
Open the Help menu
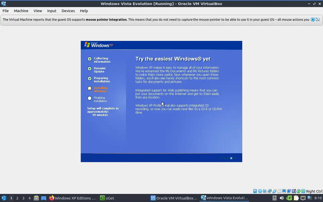click(84, 11)
